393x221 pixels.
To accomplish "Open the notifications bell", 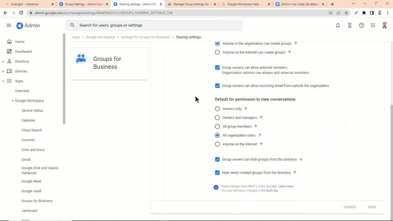I will coord(338,25).
